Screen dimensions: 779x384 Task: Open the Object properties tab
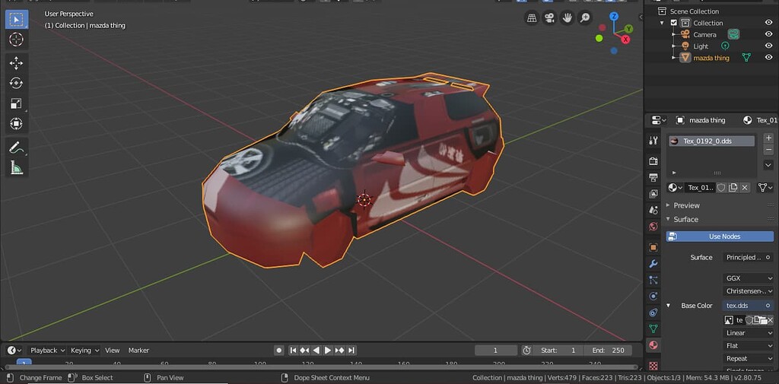point(653,247)
